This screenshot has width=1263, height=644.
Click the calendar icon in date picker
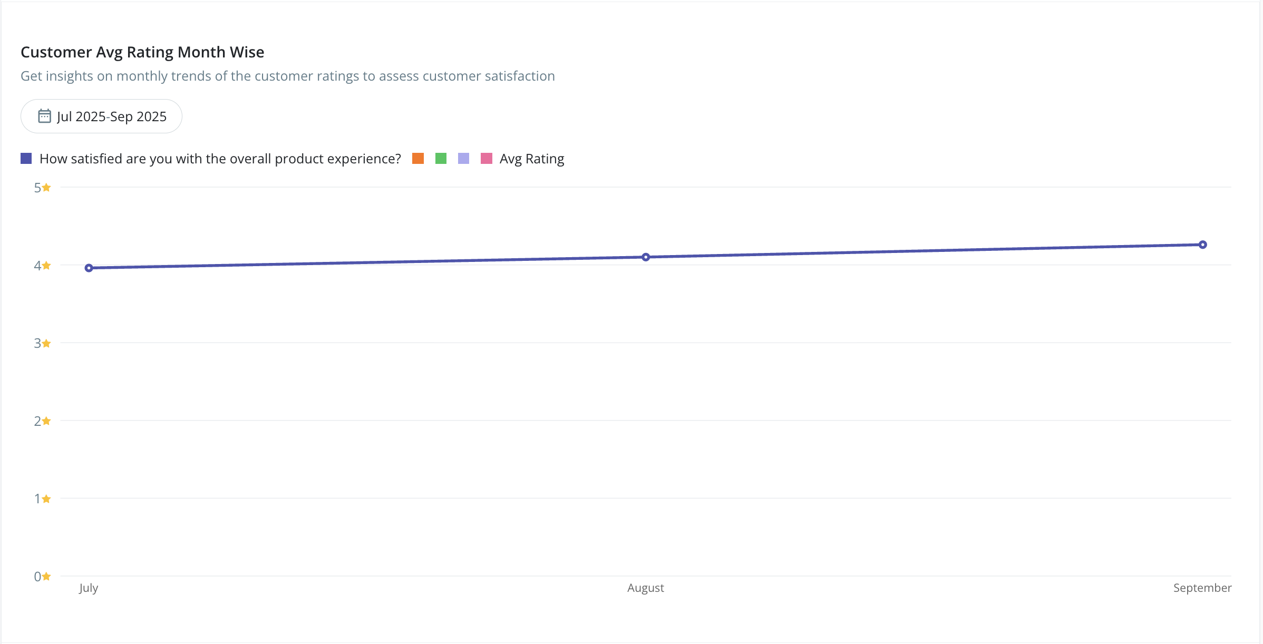pyautogui.click(x=44, y=116)
